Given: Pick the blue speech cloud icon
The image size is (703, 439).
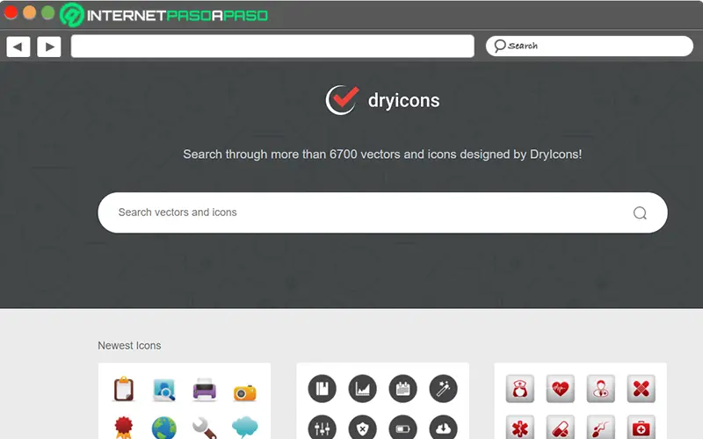Looking at the screenshot, I should [245, 428].
